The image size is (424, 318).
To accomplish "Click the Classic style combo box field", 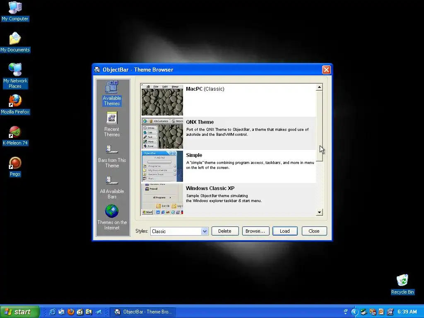I will click(179, 231).
